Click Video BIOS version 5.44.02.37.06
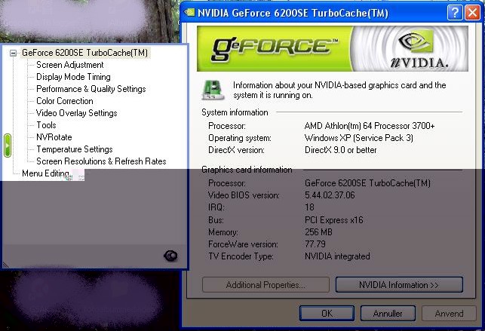This screenshot has height=331, width=485. click(330, 195)
